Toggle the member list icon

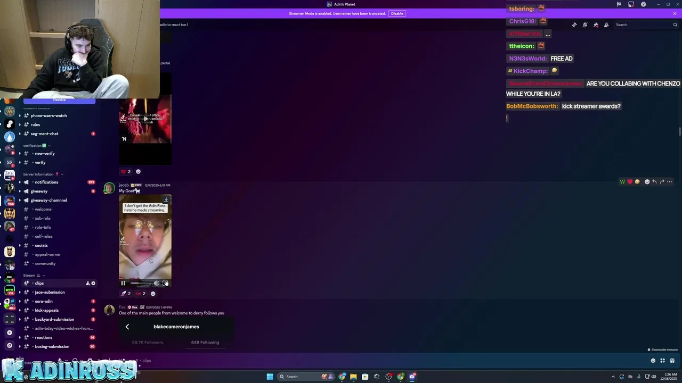(x=606, y=24)
